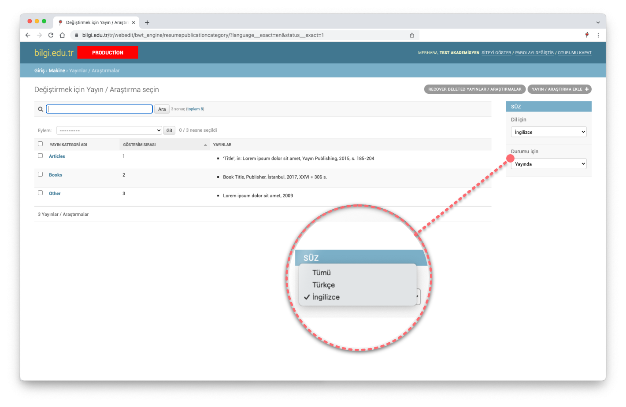The image size is (626, 407).
Task: Click the extension icon beside browser menu
Action: (586, 35)
